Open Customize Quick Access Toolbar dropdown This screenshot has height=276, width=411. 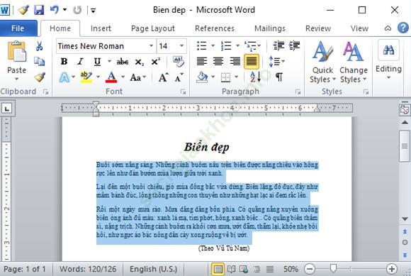pyautogui.click(x=93, y=11)
